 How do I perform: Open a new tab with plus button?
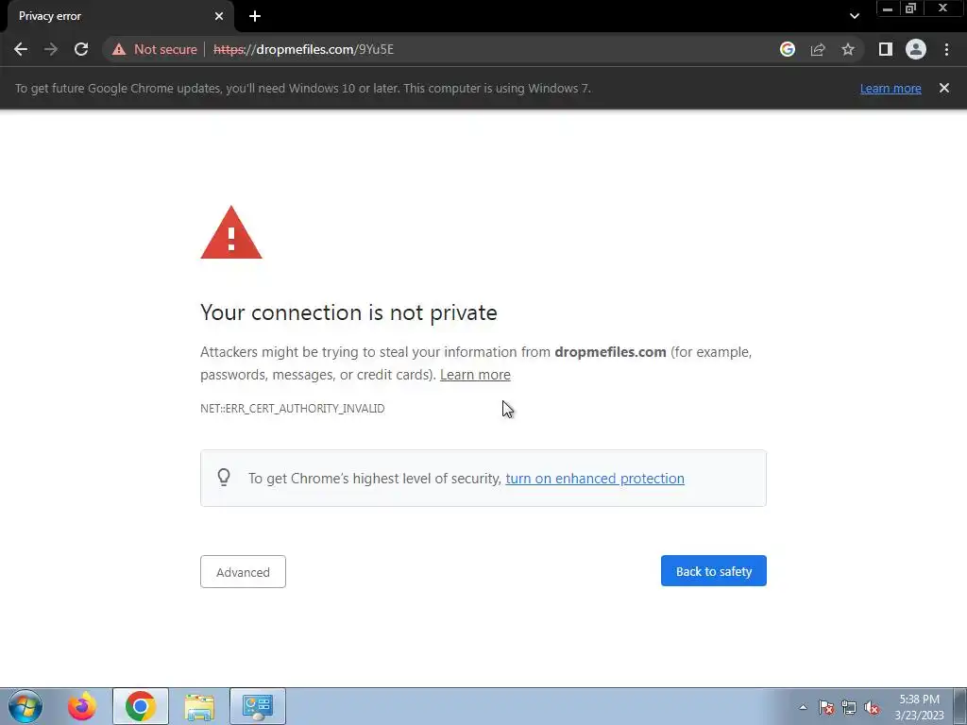(255, 16)
